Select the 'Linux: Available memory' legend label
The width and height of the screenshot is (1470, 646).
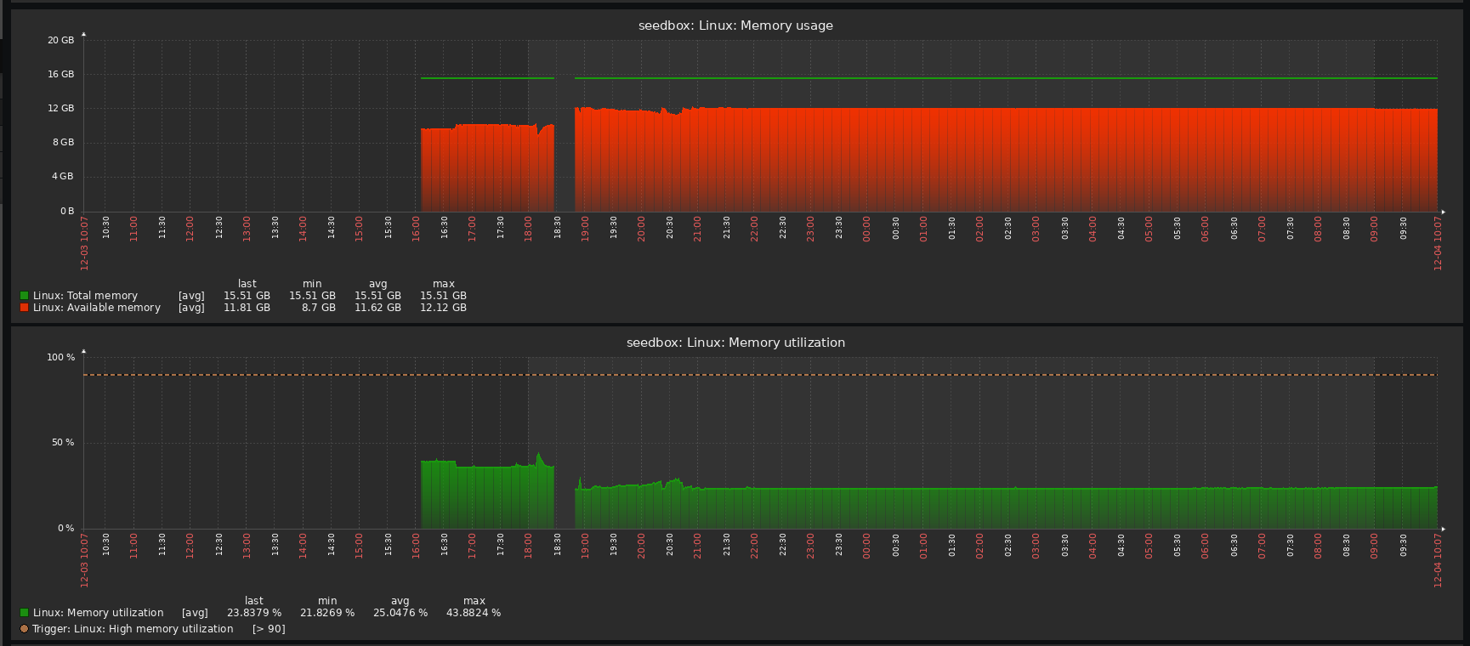(x=97, y=308)
